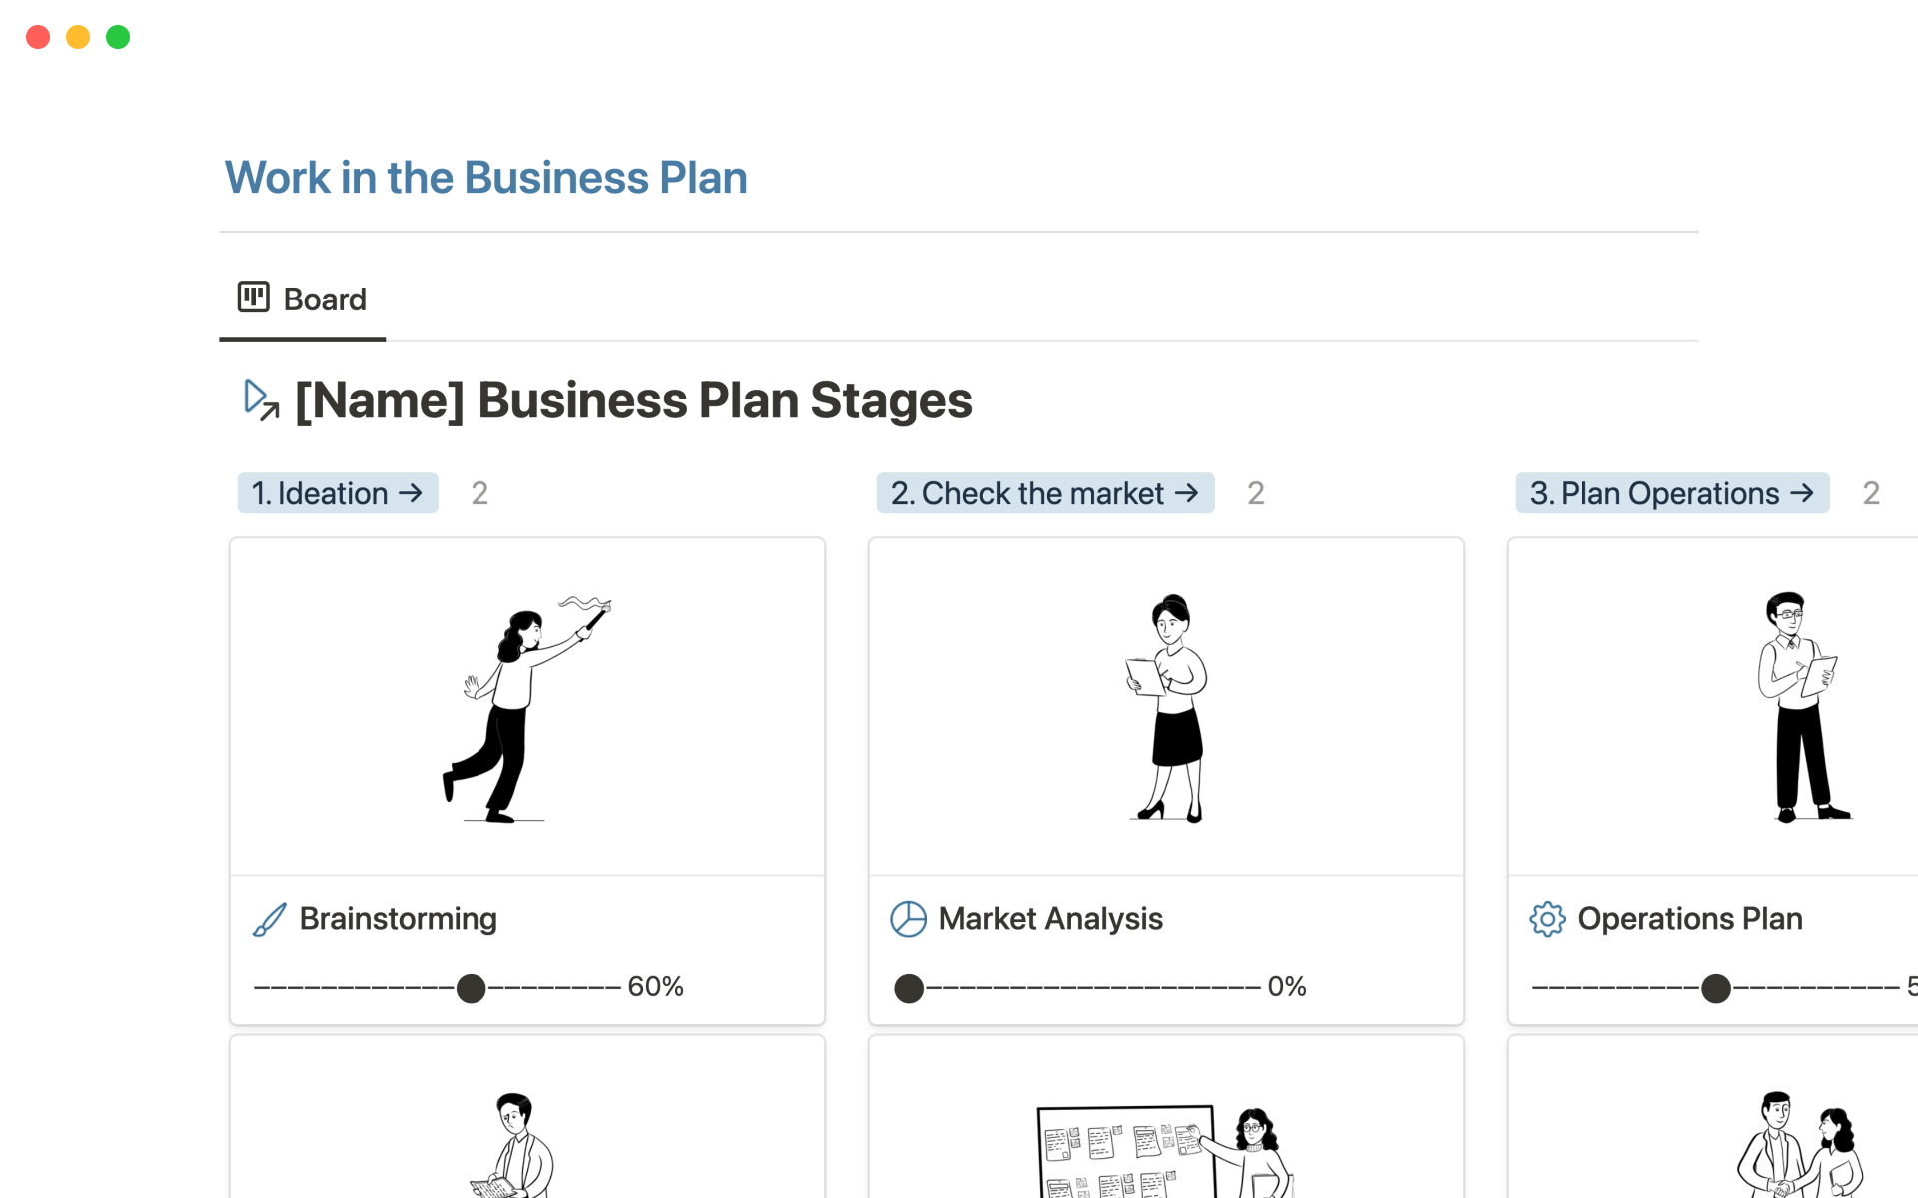Image resolution: width=1918 pixels, height=1198 pixels.
Task: Switch to the Board tab
Action: (x=303, y=299)
